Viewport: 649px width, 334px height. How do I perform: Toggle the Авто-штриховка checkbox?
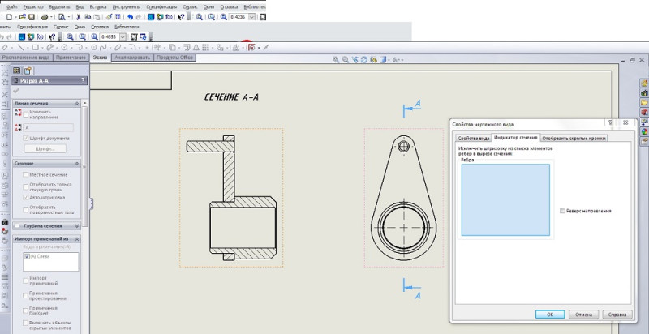25,197
